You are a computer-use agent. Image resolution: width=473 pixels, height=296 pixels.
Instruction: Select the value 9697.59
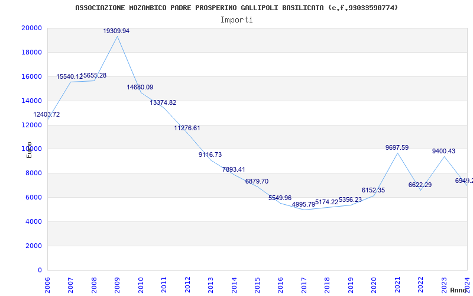point(397,147)
